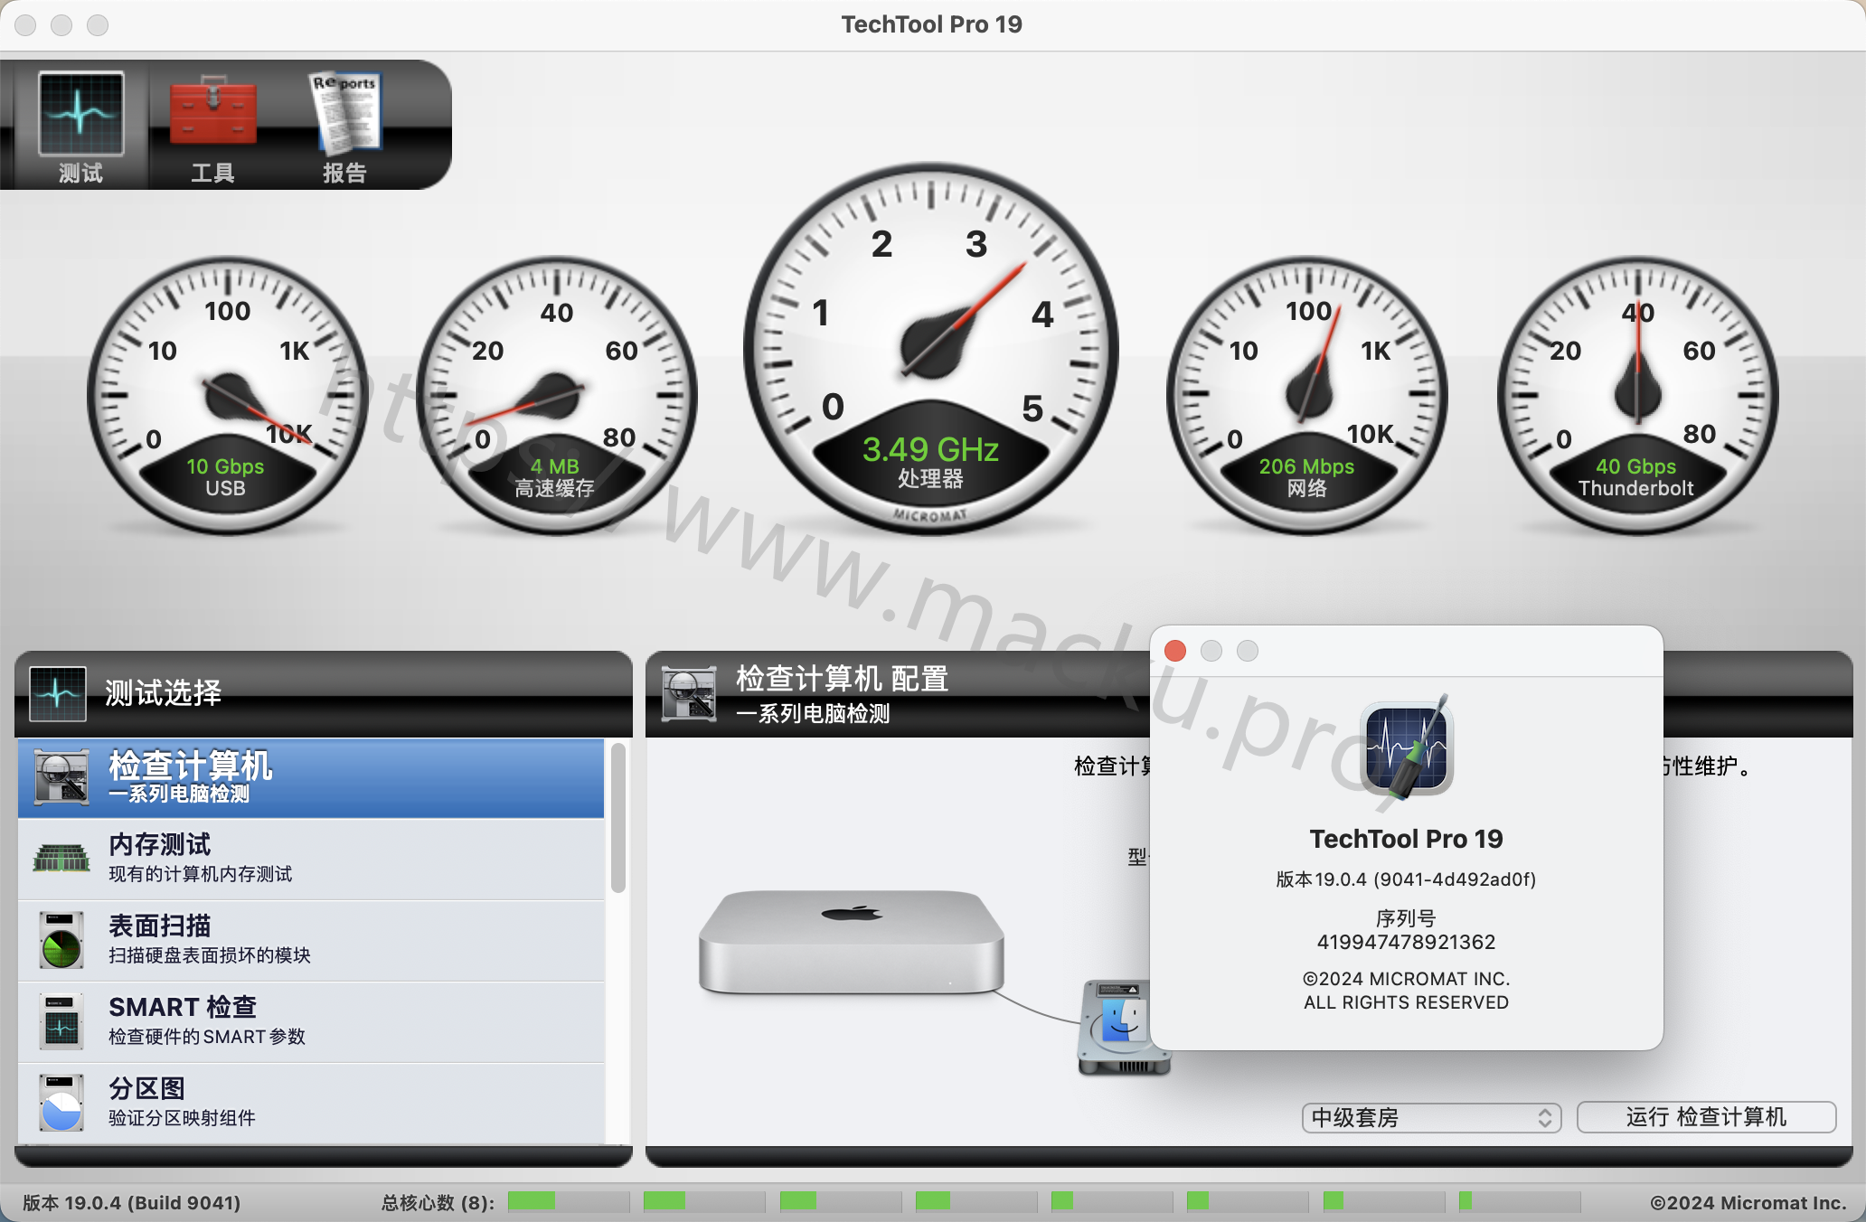This screenshot has width=1866, height=1222.
Task: Click the 处理器 3.49 GHz gauge
Action: click(x=931, y=349)
